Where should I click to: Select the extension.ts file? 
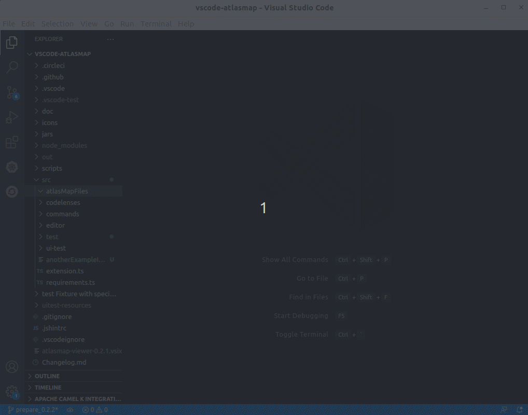click(x=65, y=271)
